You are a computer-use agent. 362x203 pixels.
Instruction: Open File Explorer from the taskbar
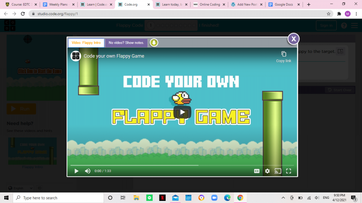click(136, 198)
